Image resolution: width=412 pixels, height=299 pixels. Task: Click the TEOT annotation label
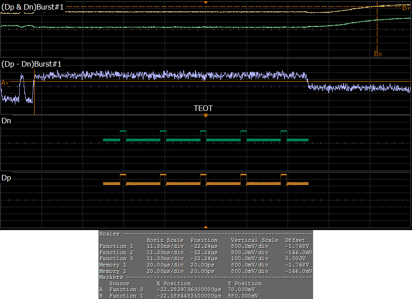(203, 109)
